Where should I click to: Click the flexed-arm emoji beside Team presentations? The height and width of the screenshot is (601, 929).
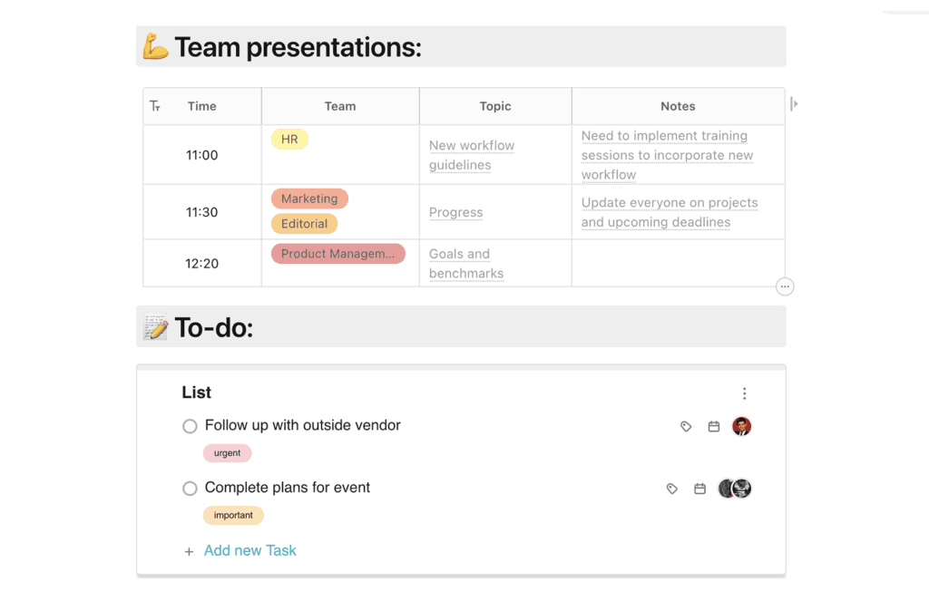(x=154, y=45)
